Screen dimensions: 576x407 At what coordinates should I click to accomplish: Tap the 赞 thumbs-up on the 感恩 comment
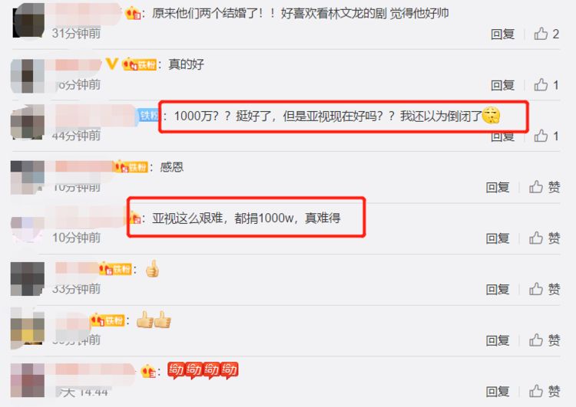[x=545, y=187]
